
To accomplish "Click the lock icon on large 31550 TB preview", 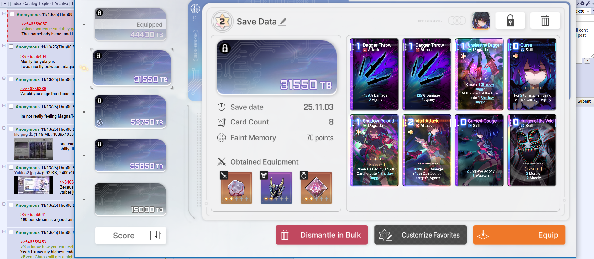I will coord(225,48).
